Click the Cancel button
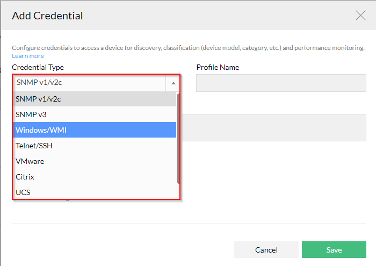This screenshot has width=376, height=266. click(x=266, y=250)
